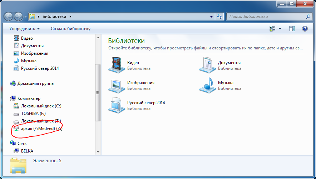
Task: Open the Help question mark icon
Action: click(x=305, y=29)
